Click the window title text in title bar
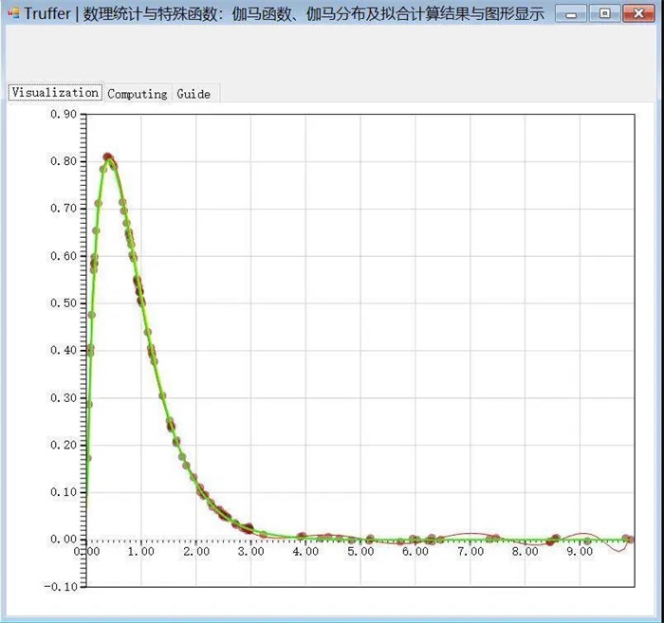The height and width of the screenshot is (623, 664). pyautogui.click(x=285, y=14)
